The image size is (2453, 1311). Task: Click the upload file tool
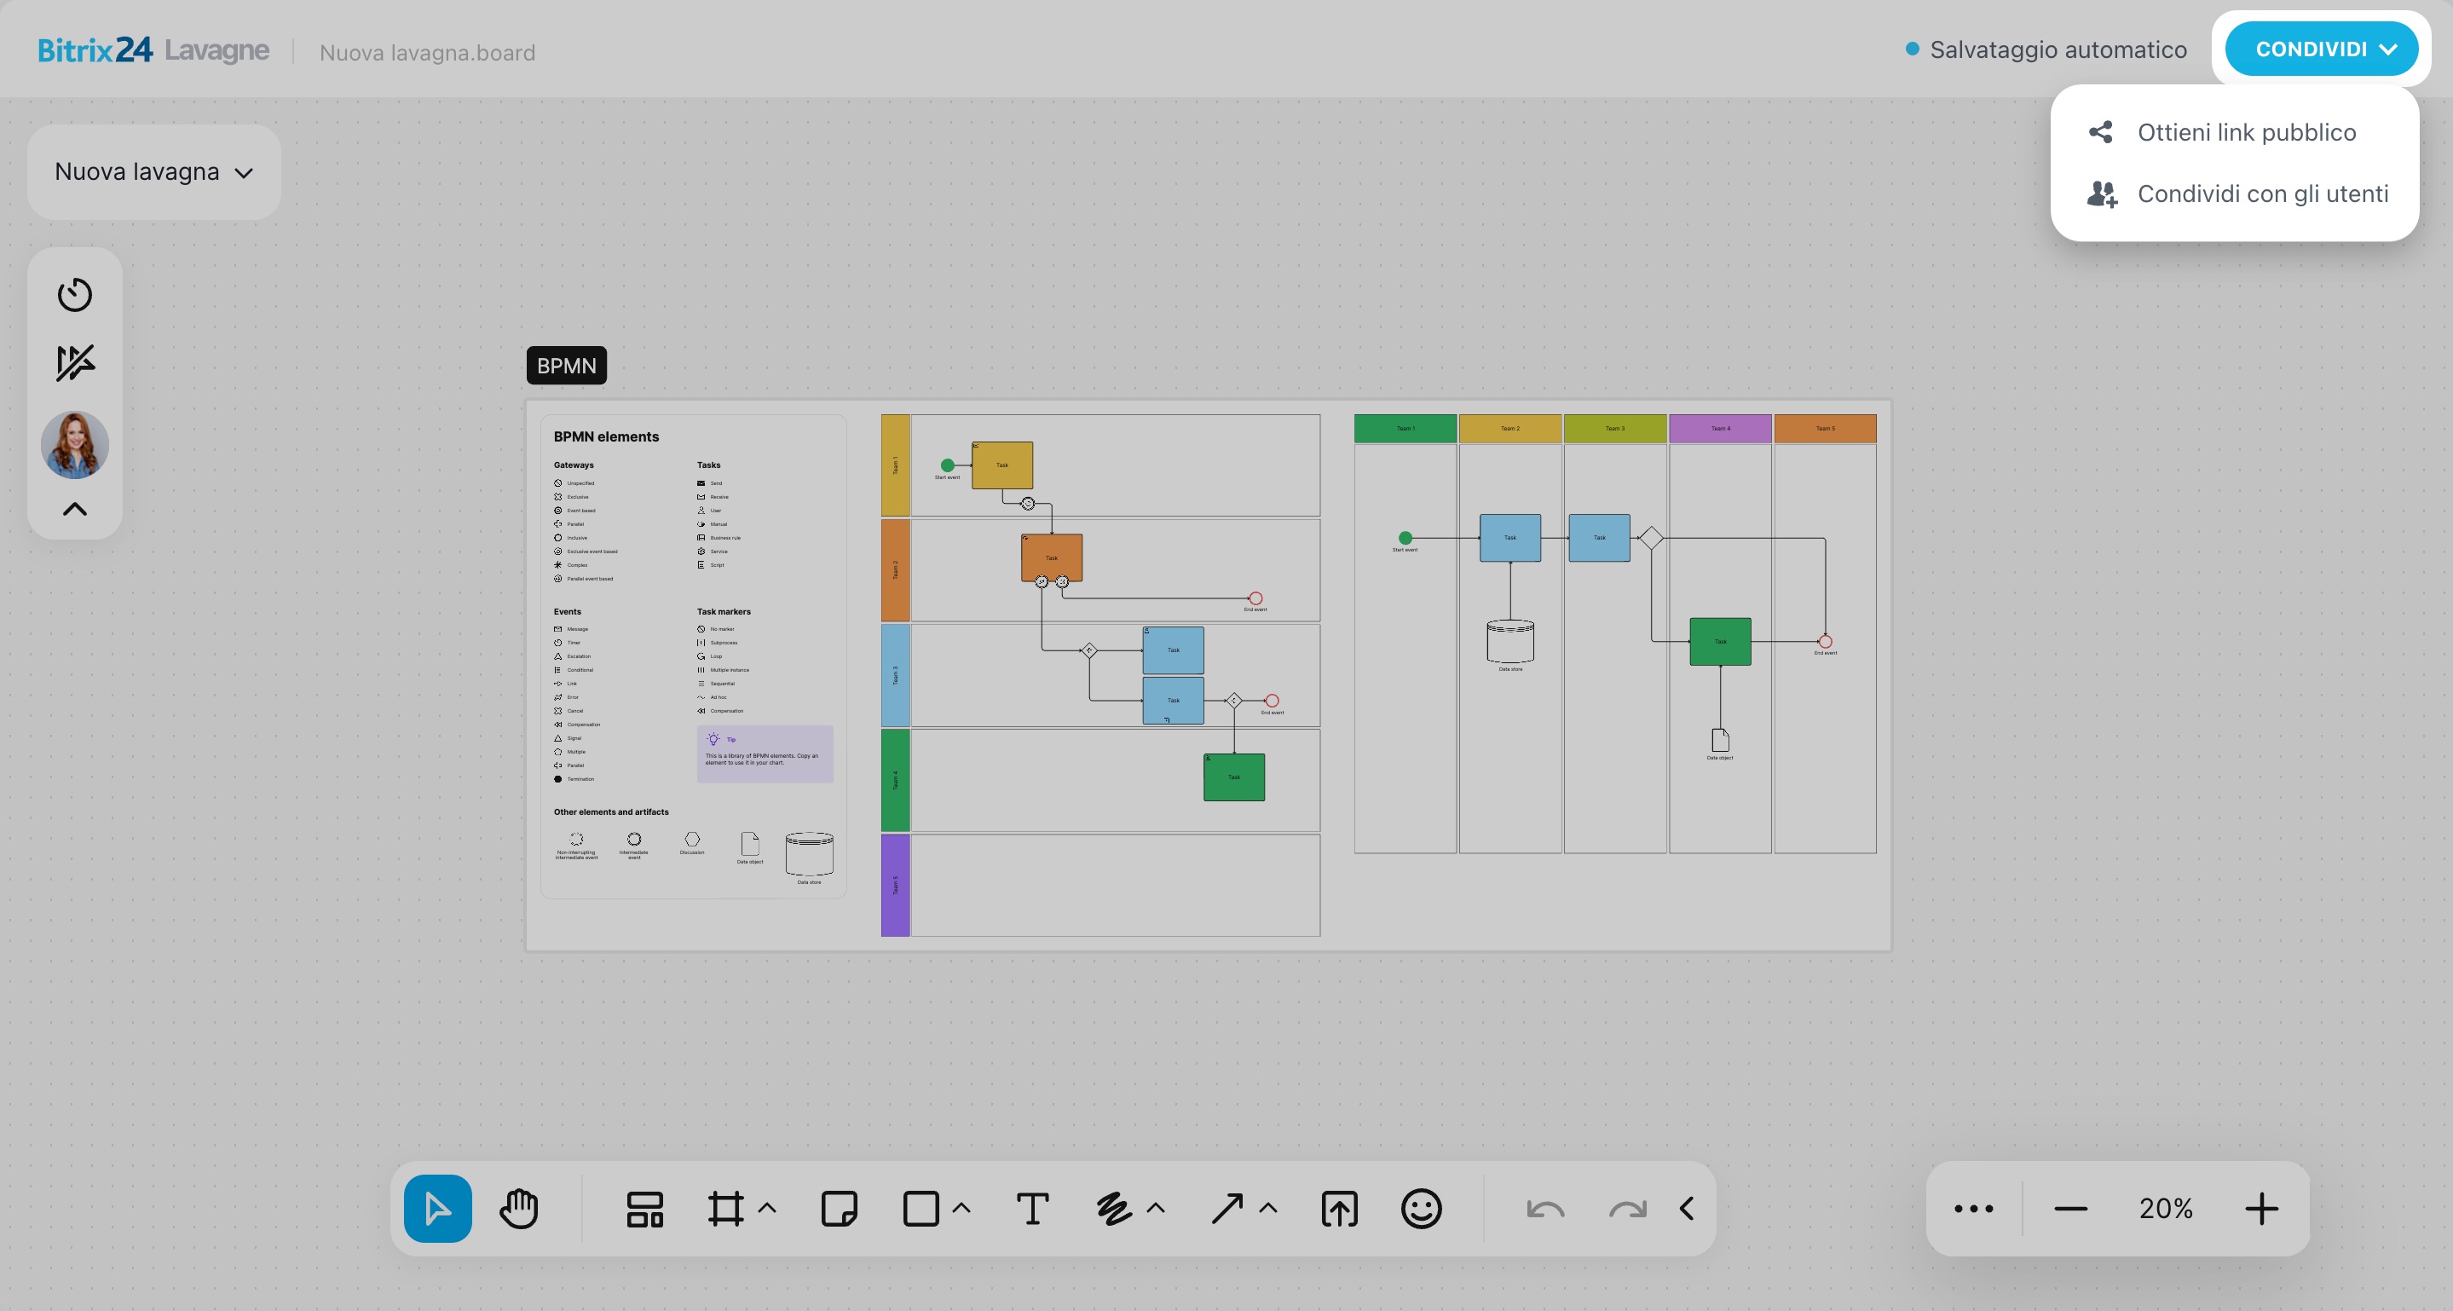click(x=1339, y=1208)
